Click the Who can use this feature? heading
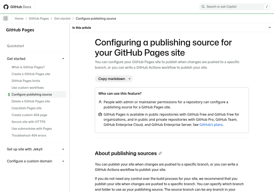Viewport: 274px width, 192px height. coord(120,93)
